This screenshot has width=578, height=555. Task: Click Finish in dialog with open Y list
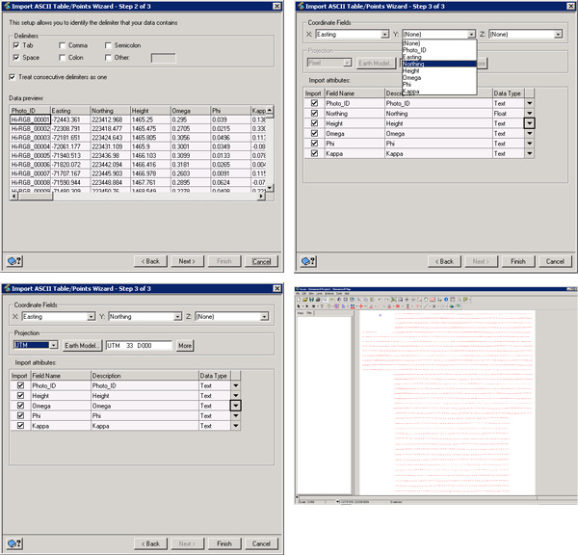(x=518, y=261)
